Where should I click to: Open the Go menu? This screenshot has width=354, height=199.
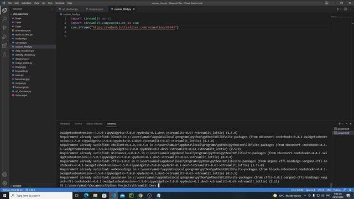click(44, 3)
